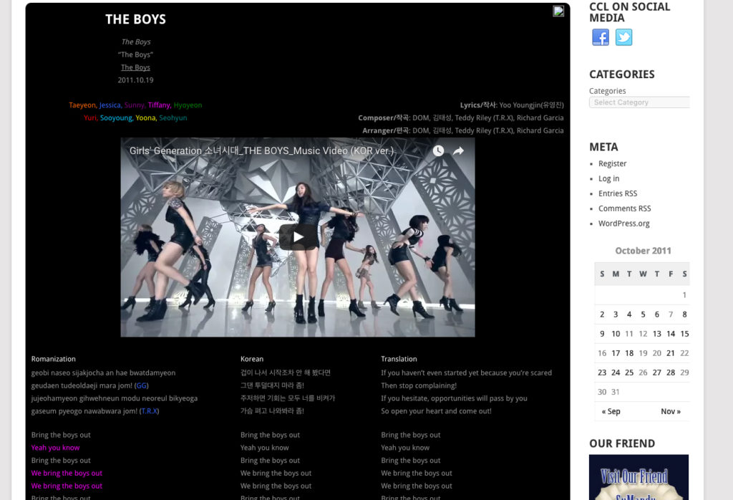
Task: Open the Entries RSS feed link
Action: click(617, 193)
